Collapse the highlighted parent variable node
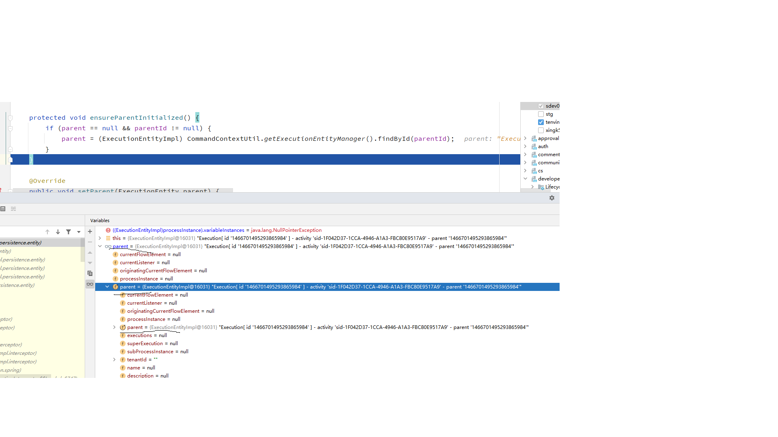This screenshot has width=778, height=437. [x=107, y=286]
